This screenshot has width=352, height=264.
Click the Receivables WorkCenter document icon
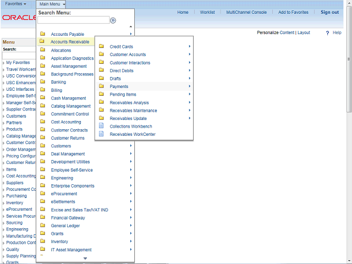[101, 134]
